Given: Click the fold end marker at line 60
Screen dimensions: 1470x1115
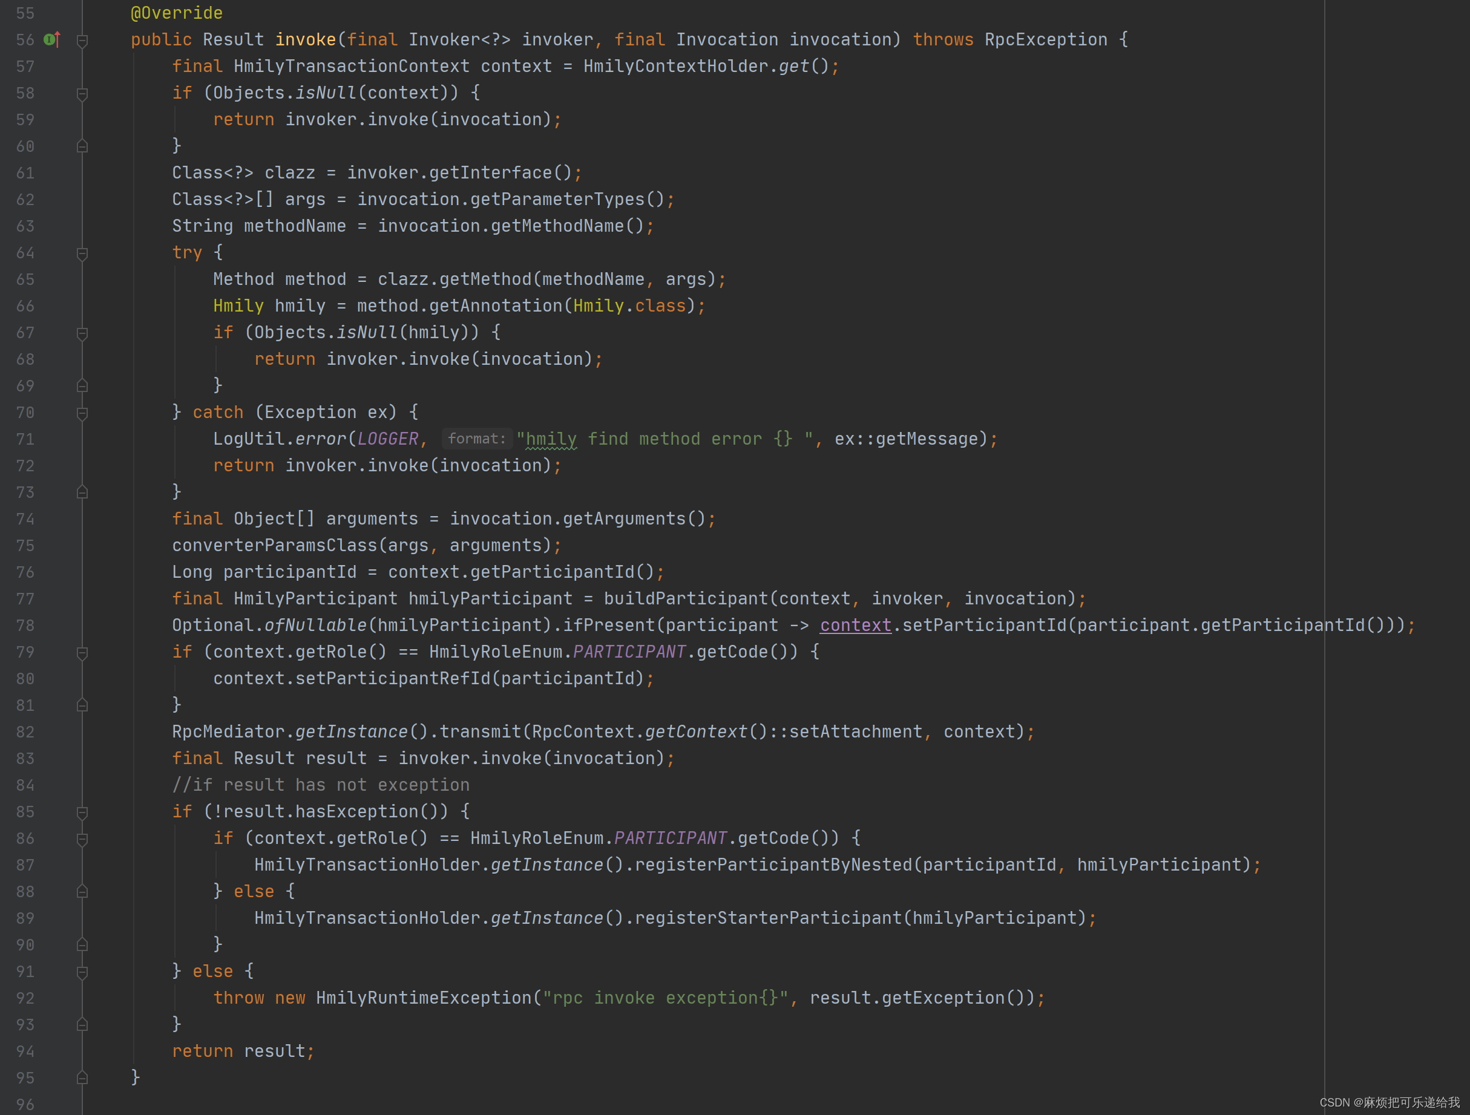Looking at the screenshot, I should [82, 146].
